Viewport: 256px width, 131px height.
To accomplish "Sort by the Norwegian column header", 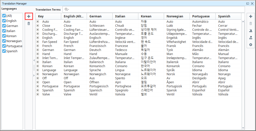I will 177,16.
